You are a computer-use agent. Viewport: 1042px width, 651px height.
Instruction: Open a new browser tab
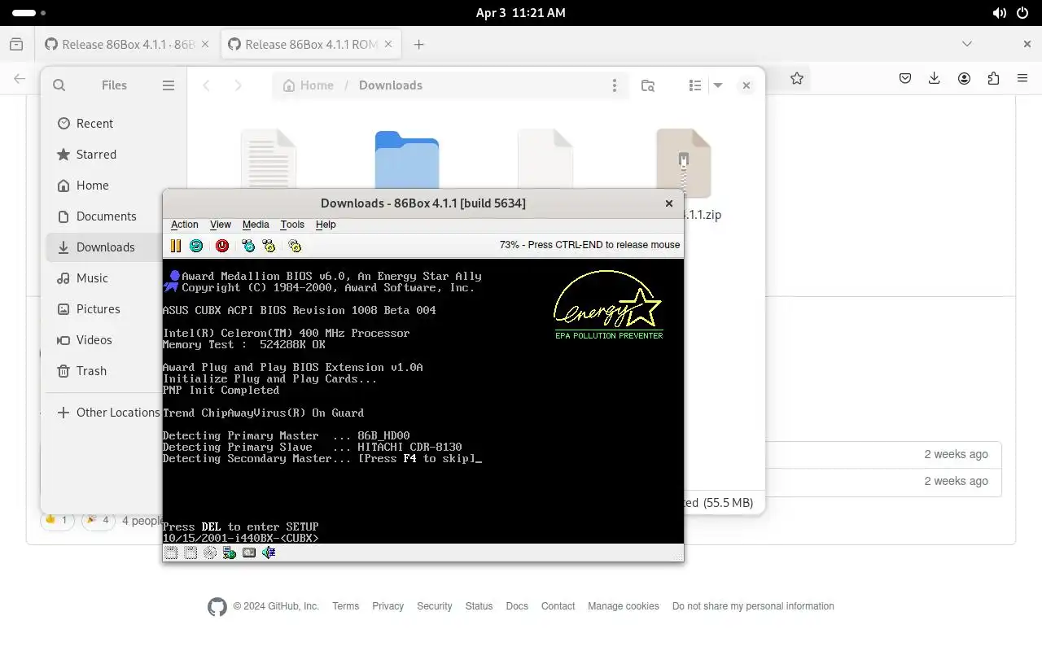(x=418, y=45)
